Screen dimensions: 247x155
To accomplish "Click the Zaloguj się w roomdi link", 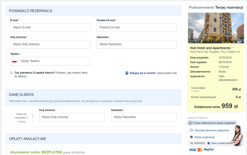I will pos(142,73).
